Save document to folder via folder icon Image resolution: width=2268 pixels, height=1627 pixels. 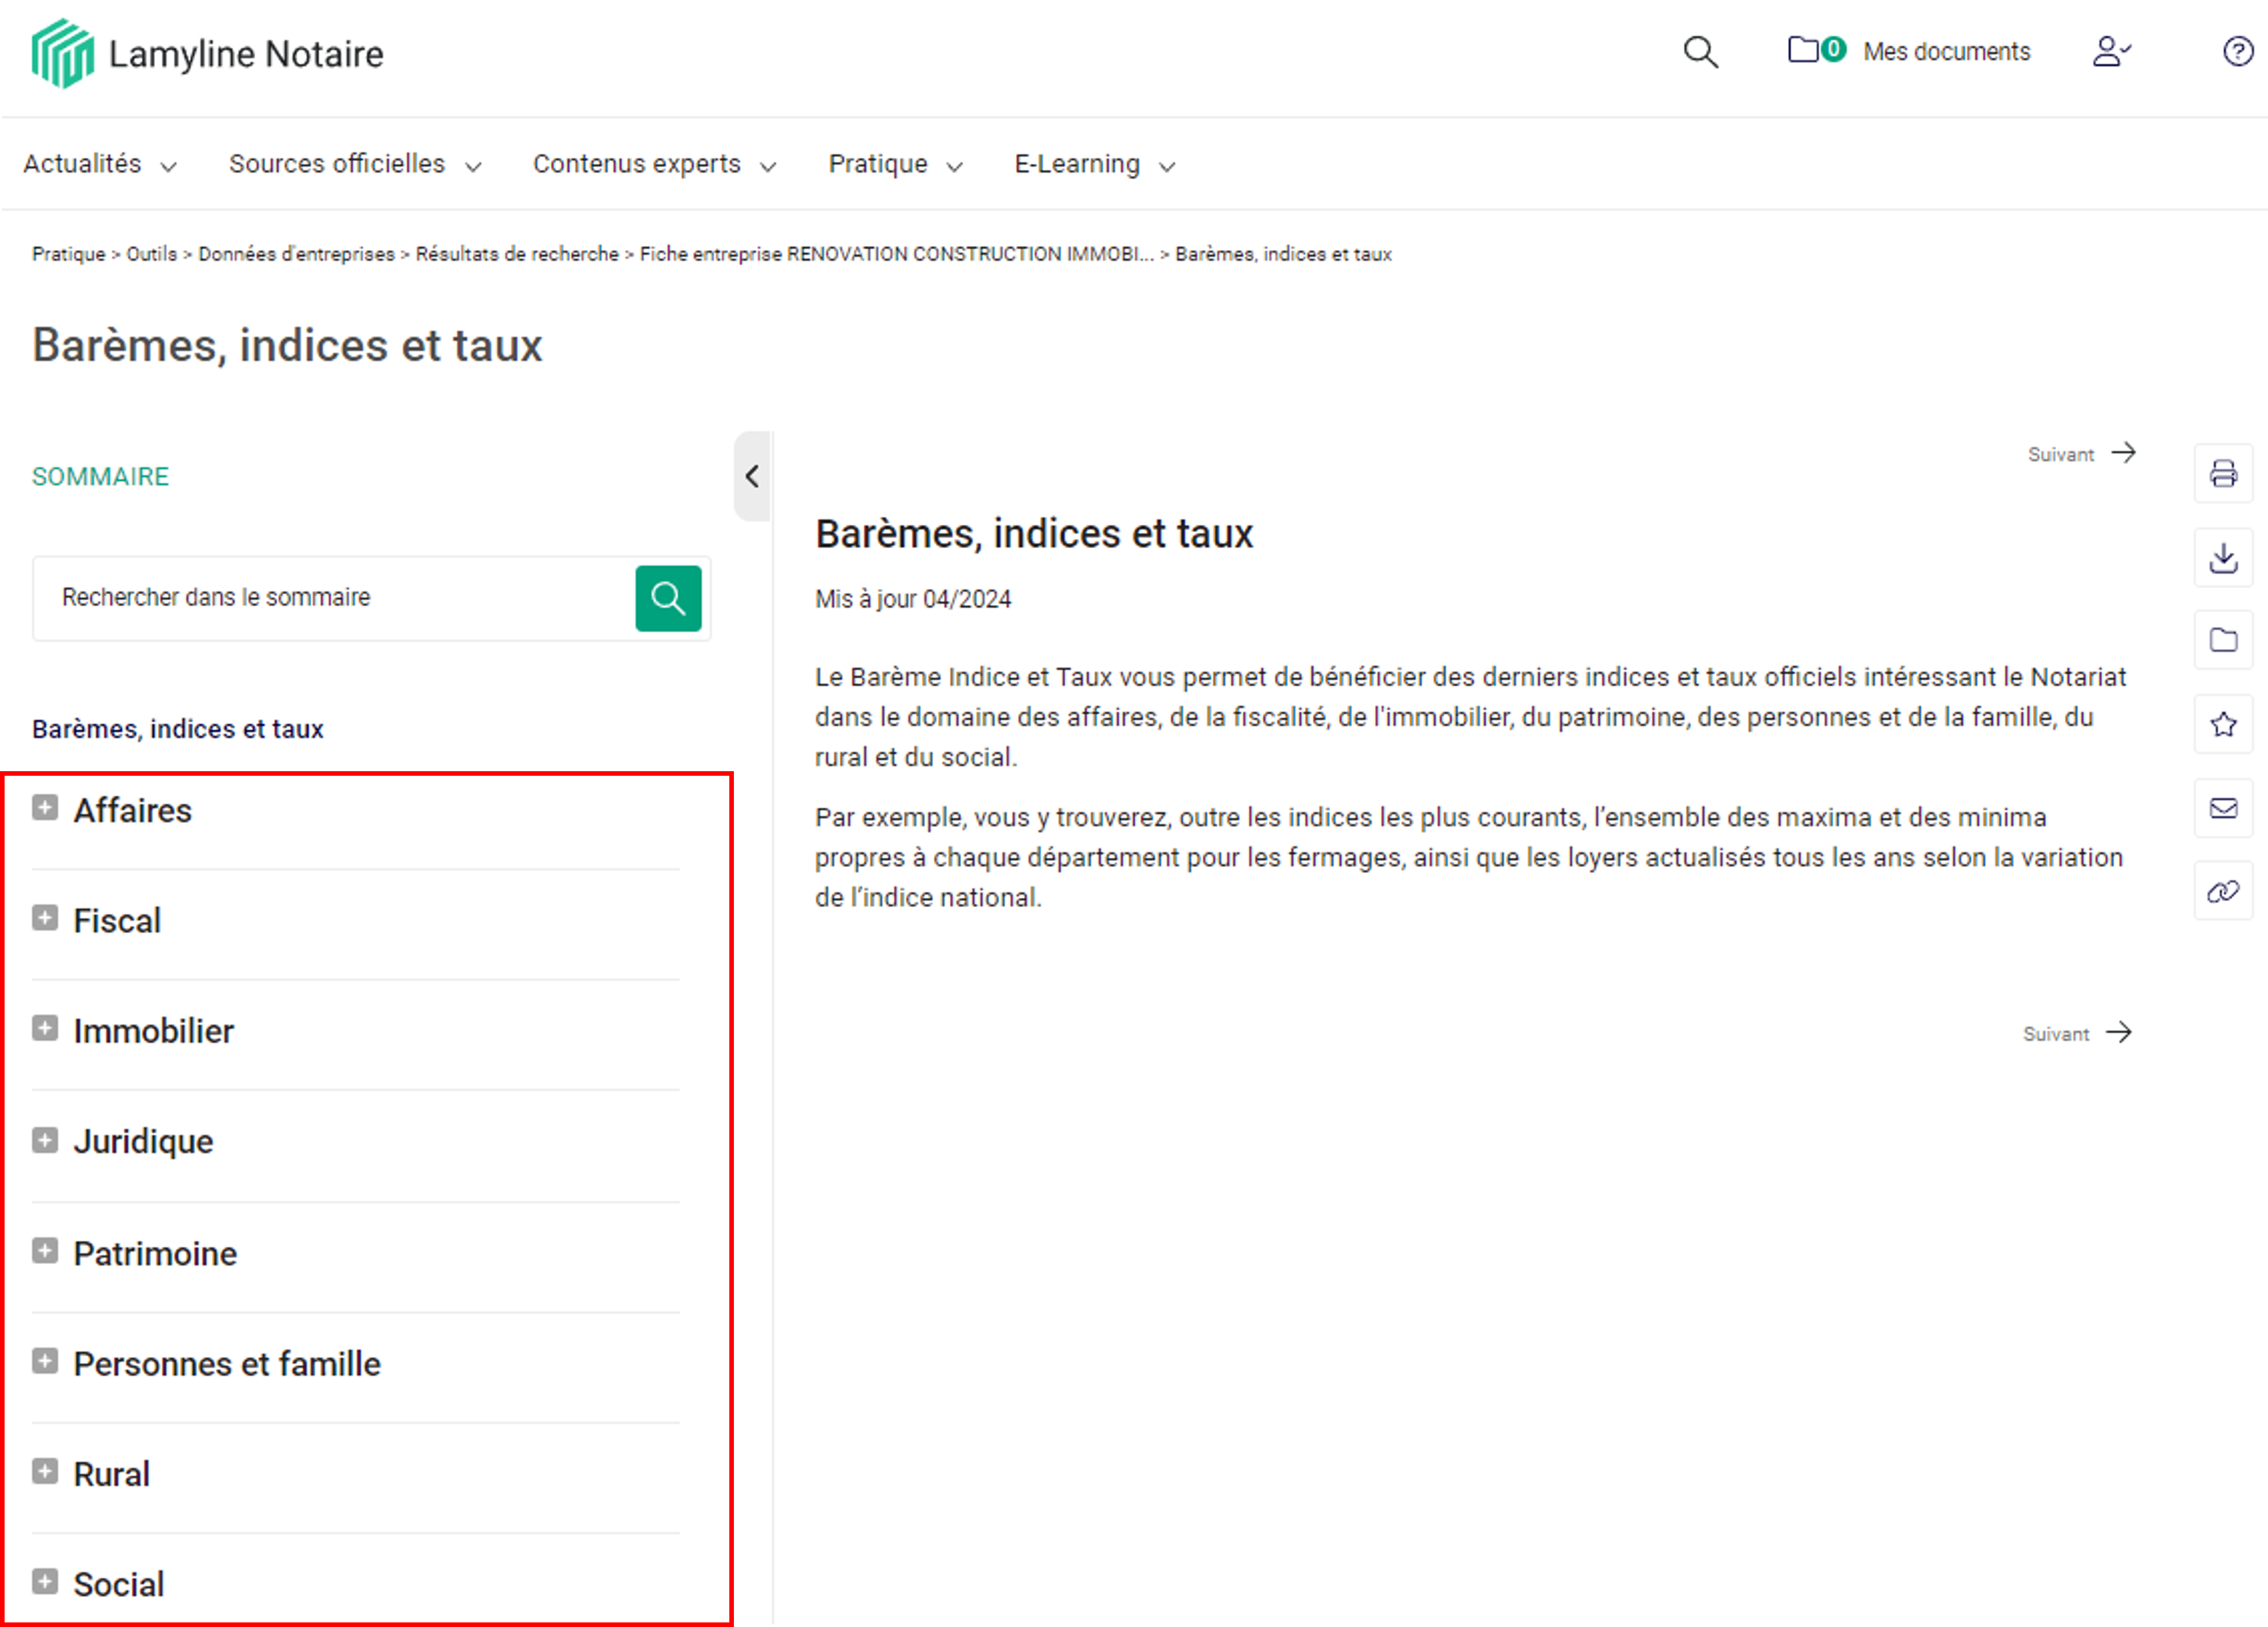(x=2222, y=640)
